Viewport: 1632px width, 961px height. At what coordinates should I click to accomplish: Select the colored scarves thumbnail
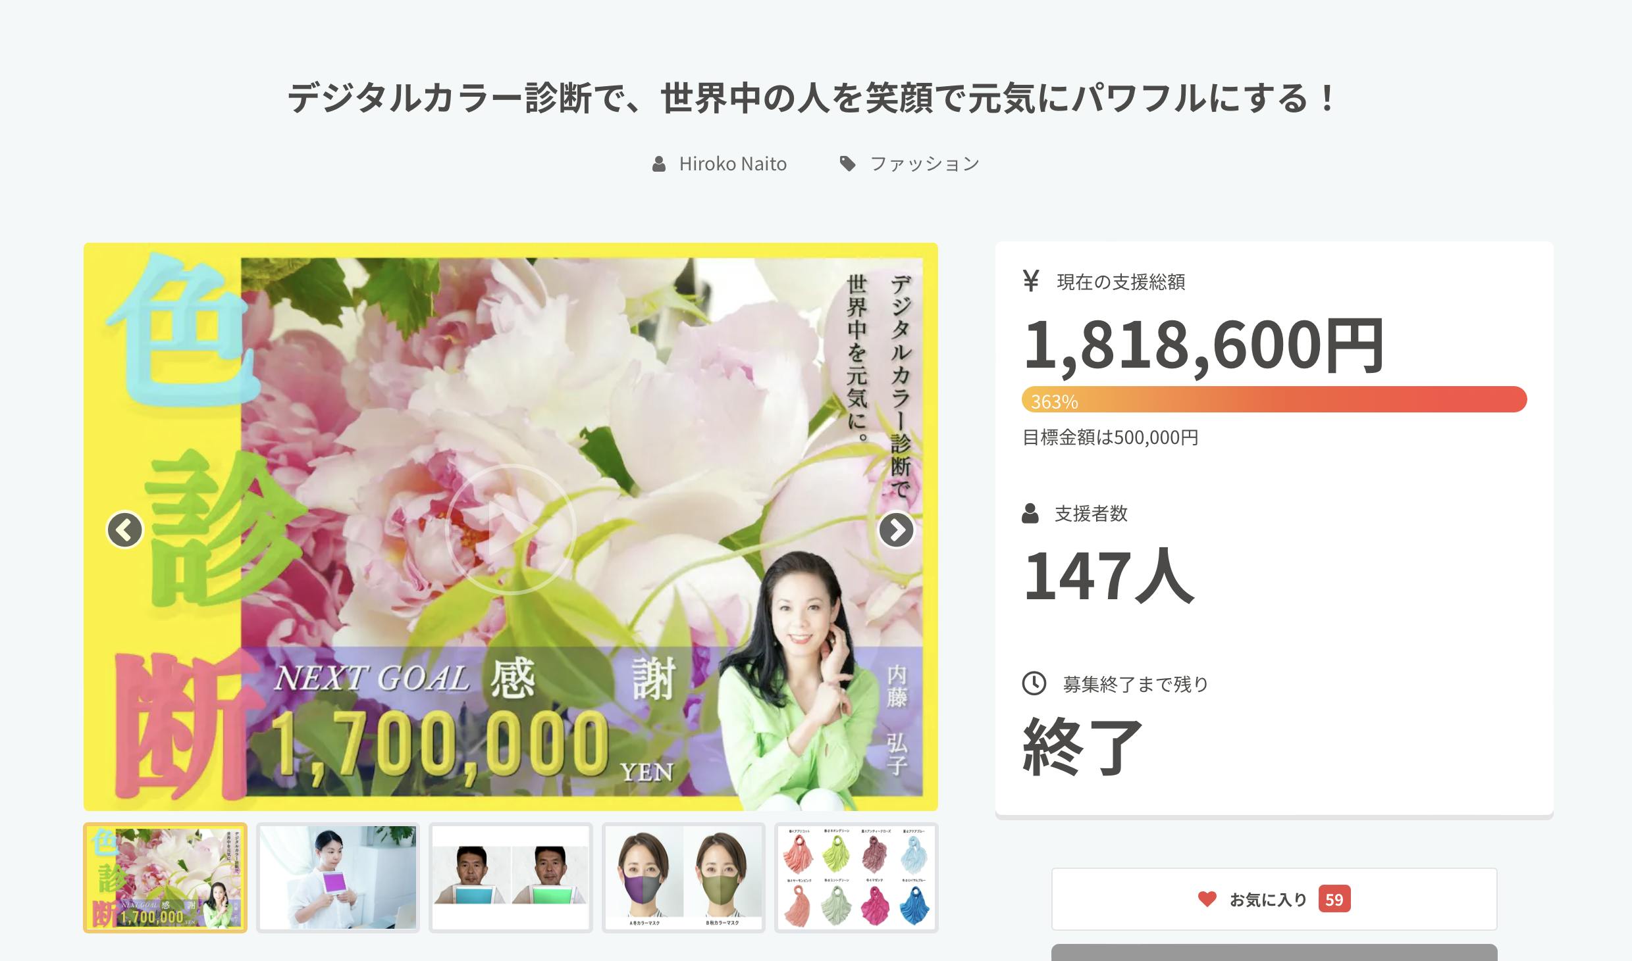point(856,877)
